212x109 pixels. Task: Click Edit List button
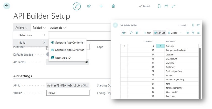(160, 33)
